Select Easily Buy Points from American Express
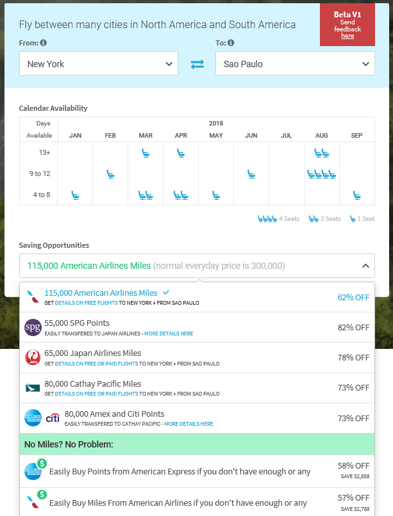The image size is (393, 516). (197, 471)
